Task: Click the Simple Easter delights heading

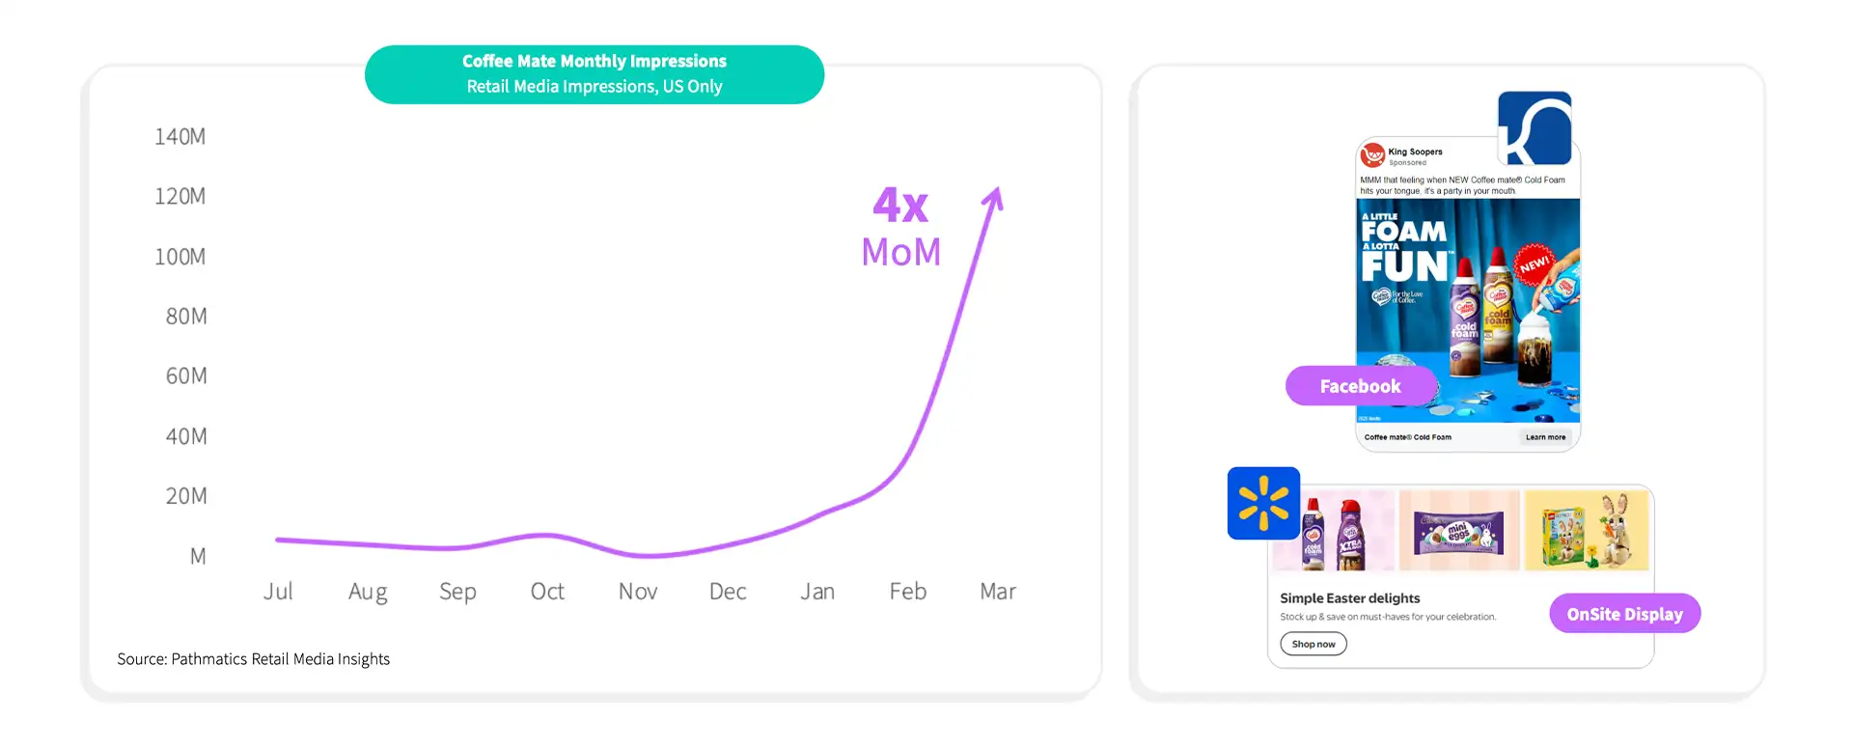Action: pos(1350,598)
